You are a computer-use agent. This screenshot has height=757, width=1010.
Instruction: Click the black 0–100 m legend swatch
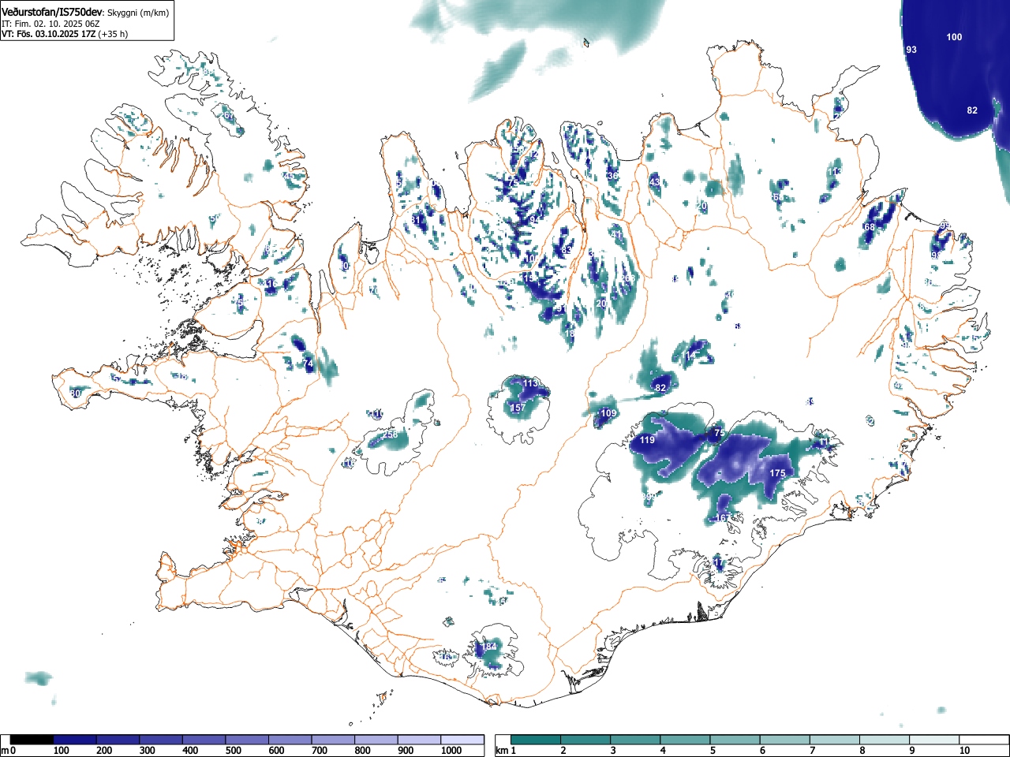[32, 740]
